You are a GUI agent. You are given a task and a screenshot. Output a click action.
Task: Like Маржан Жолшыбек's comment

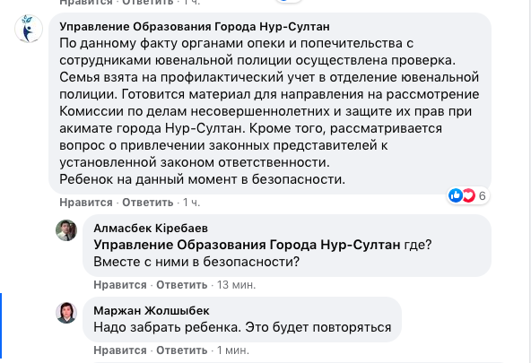(x=120, y=350)
